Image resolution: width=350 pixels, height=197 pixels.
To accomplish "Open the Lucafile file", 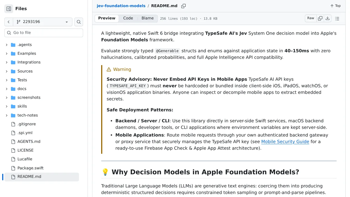I will point(25,159).
